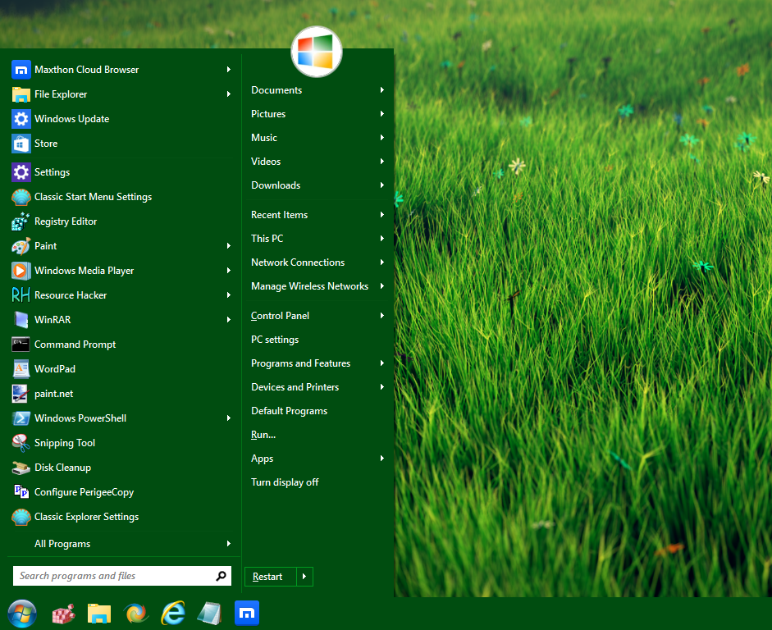Click Internet Explorer icon on taskbar
772x630 pixels.
pyautogui.click(x=173, y=614)
